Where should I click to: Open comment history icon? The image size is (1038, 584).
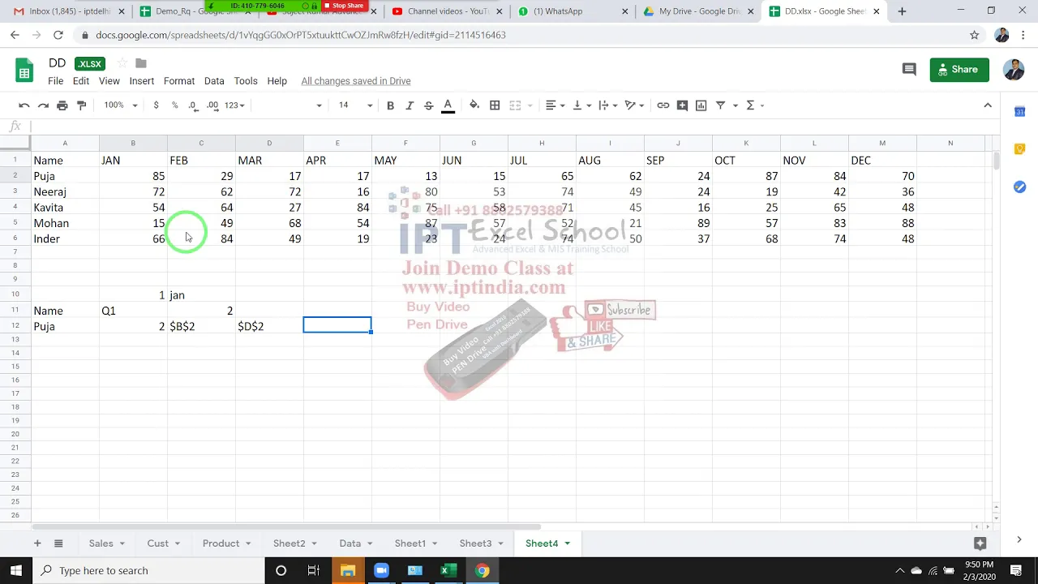(909, 70)
